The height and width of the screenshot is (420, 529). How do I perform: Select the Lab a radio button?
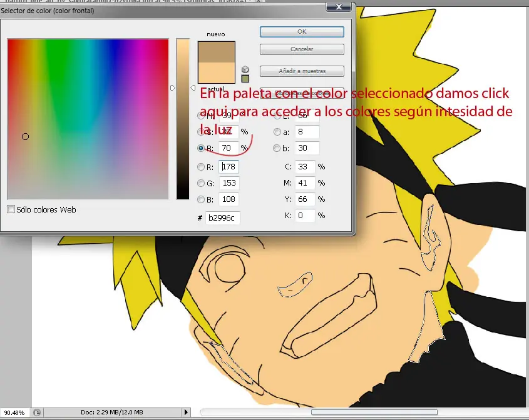(277, 132)
